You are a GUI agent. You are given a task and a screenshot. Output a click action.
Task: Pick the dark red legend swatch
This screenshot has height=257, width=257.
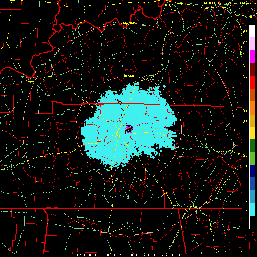point(252,70)
